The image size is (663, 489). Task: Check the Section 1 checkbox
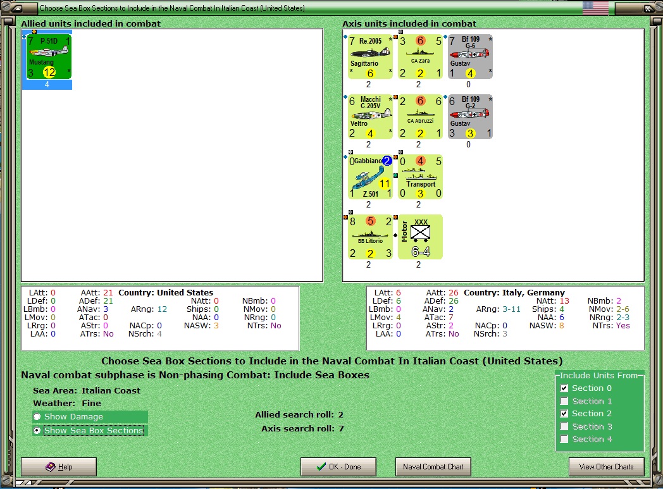coord(564,401)
